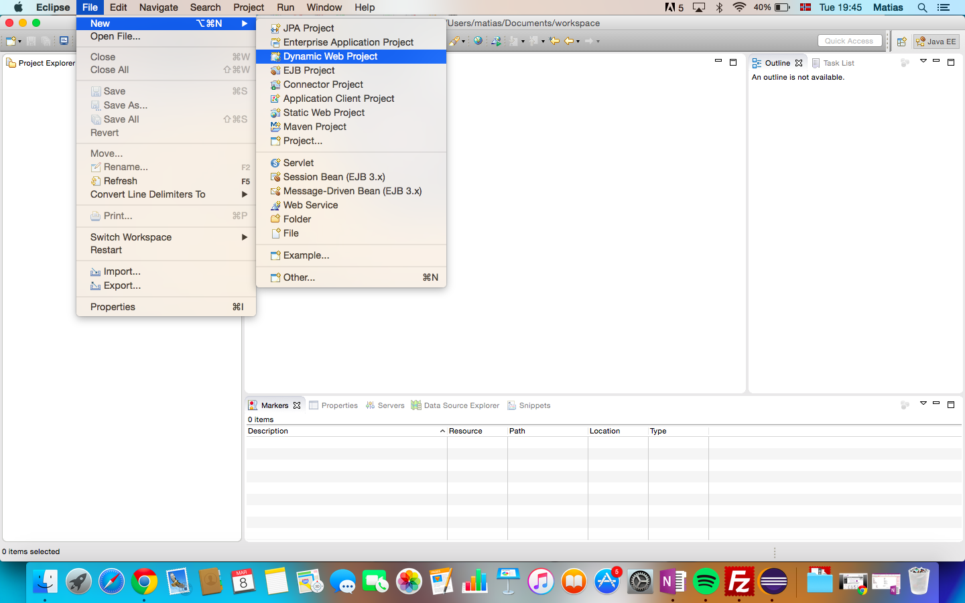Screen dimensions: 965x603
Task: Open Spotify from the Dock
Action: (706, 581)
